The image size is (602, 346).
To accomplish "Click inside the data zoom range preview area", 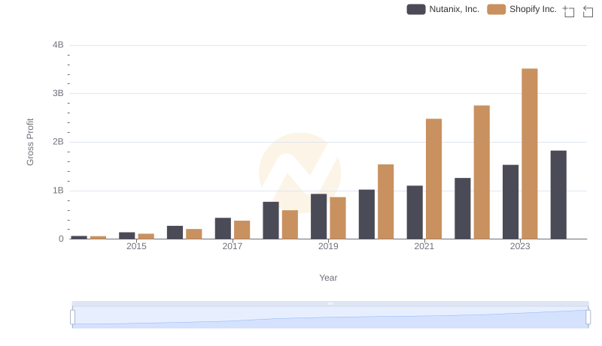I will [x=330, y=317].
